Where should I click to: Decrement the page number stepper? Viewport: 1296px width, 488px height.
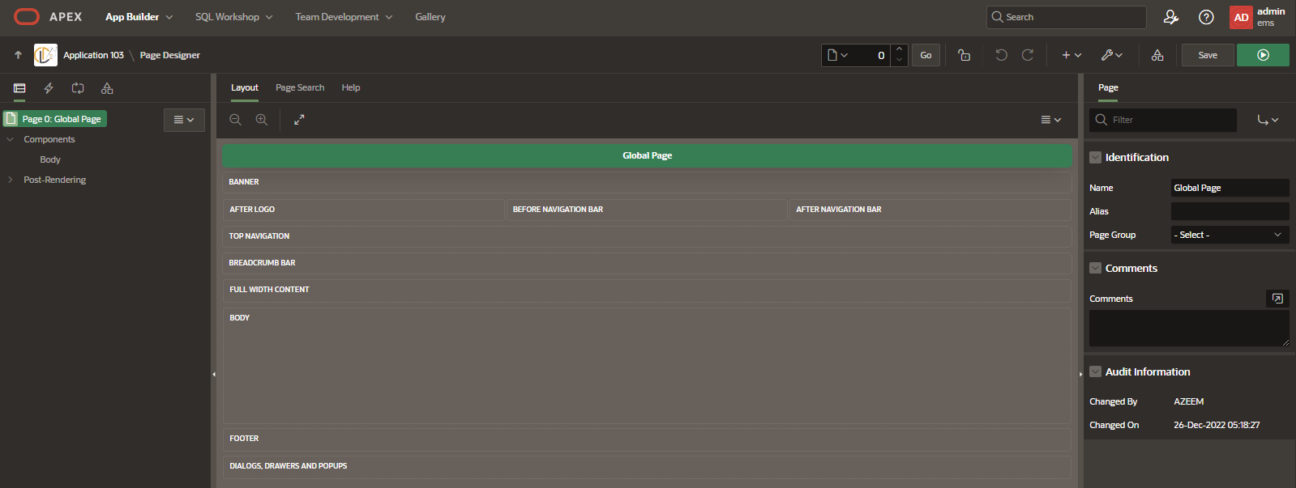click(x=899, y=61)
